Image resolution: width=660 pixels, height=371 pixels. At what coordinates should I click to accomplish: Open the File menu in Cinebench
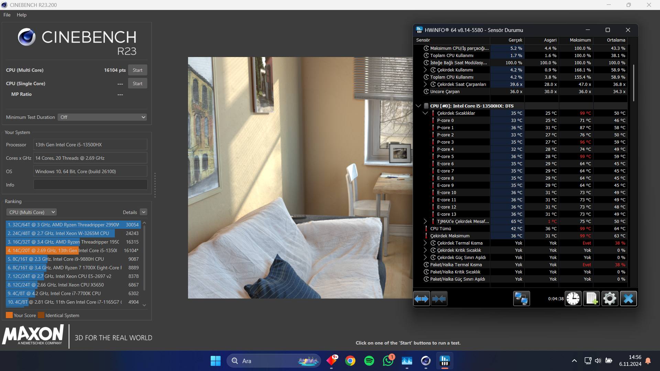pyautogui.click(x=7, y=15)
